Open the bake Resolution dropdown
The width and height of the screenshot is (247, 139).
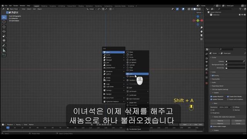(225, 107)
